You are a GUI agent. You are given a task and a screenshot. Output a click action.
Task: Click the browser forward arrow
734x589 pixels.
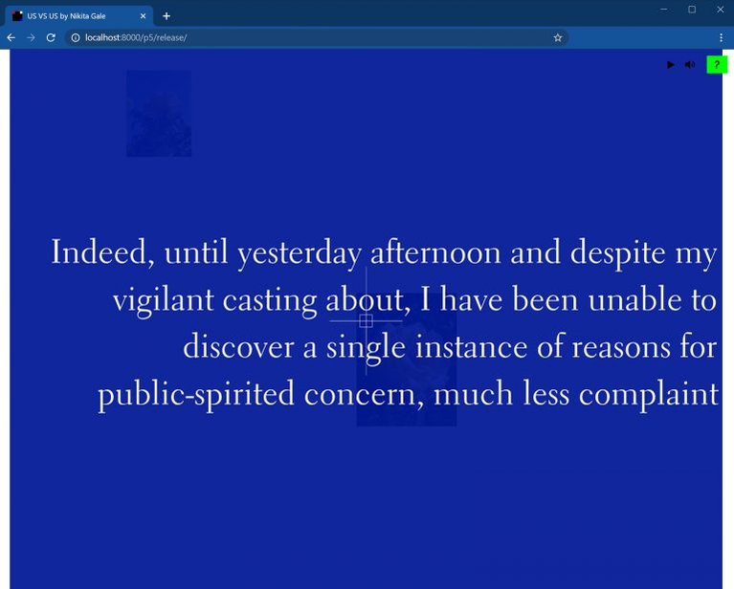[31, 37]
